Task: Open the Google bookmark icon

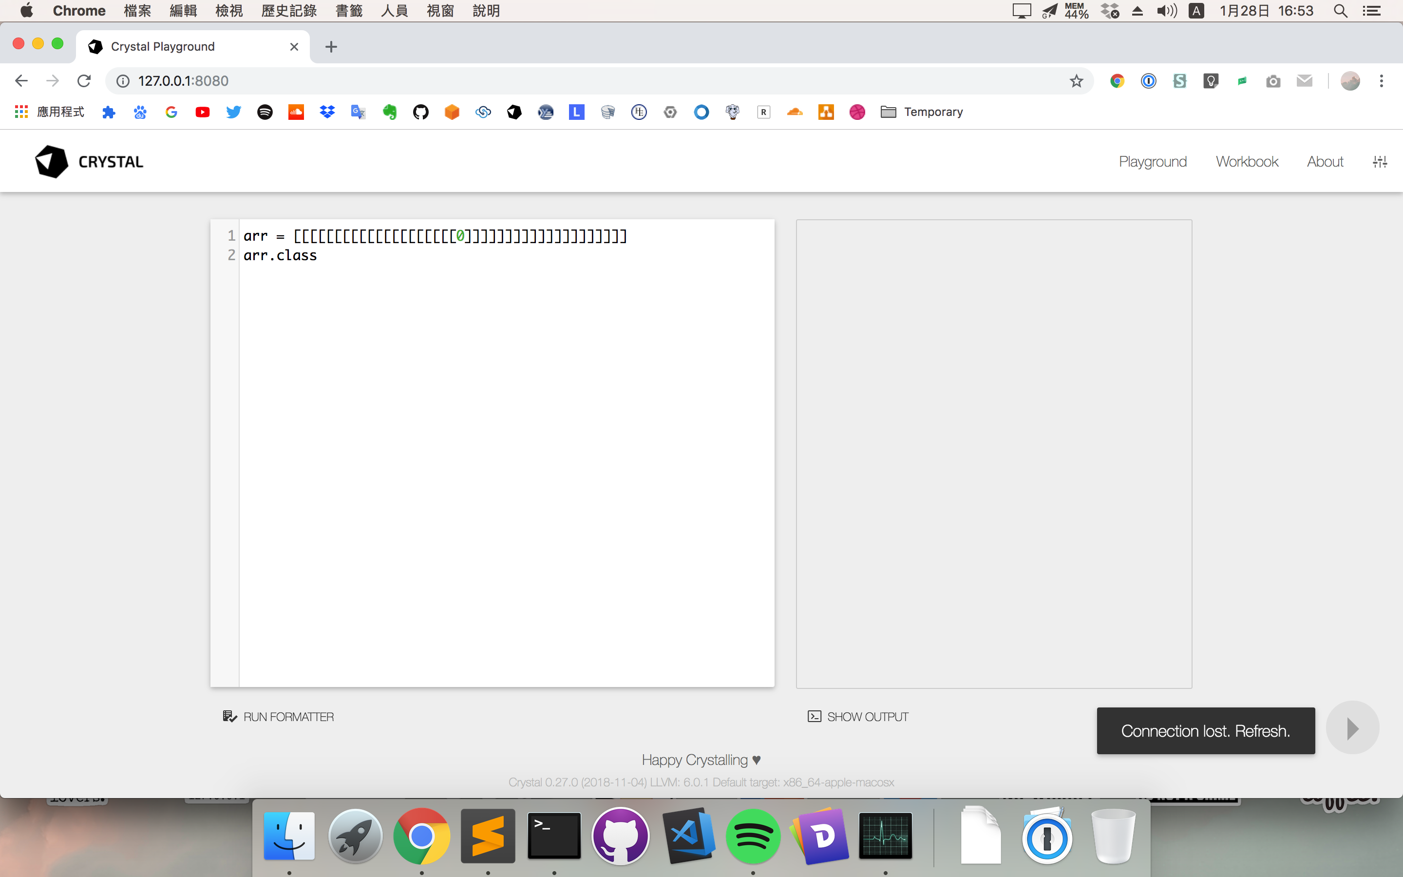Action: (171, 112)
